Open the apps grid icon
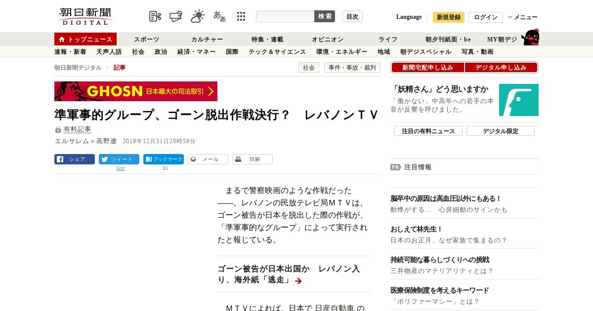The height and width of the screenshot is (311, 593). 241,16
